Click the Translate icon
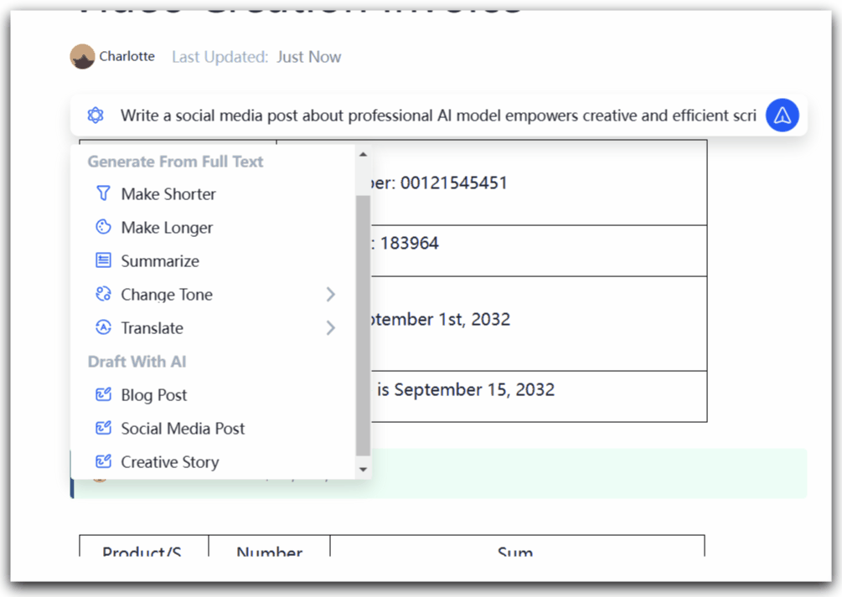 [x=103, y=327]
